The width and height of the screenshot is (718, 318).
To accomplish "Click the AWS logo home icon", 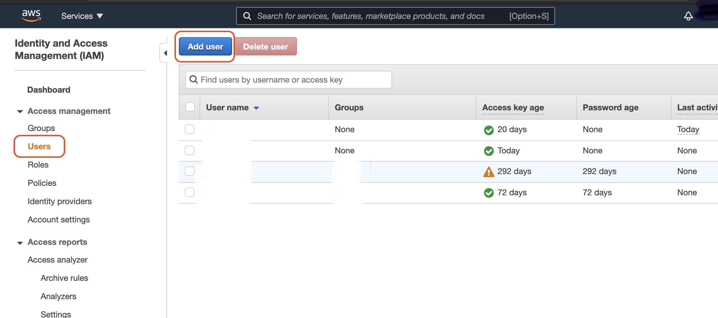I will [31, 16].
